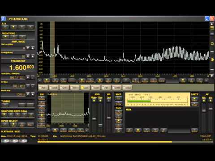The image size is (215, 161).
Task: Click the playback play button
Action: coord(14,141)
